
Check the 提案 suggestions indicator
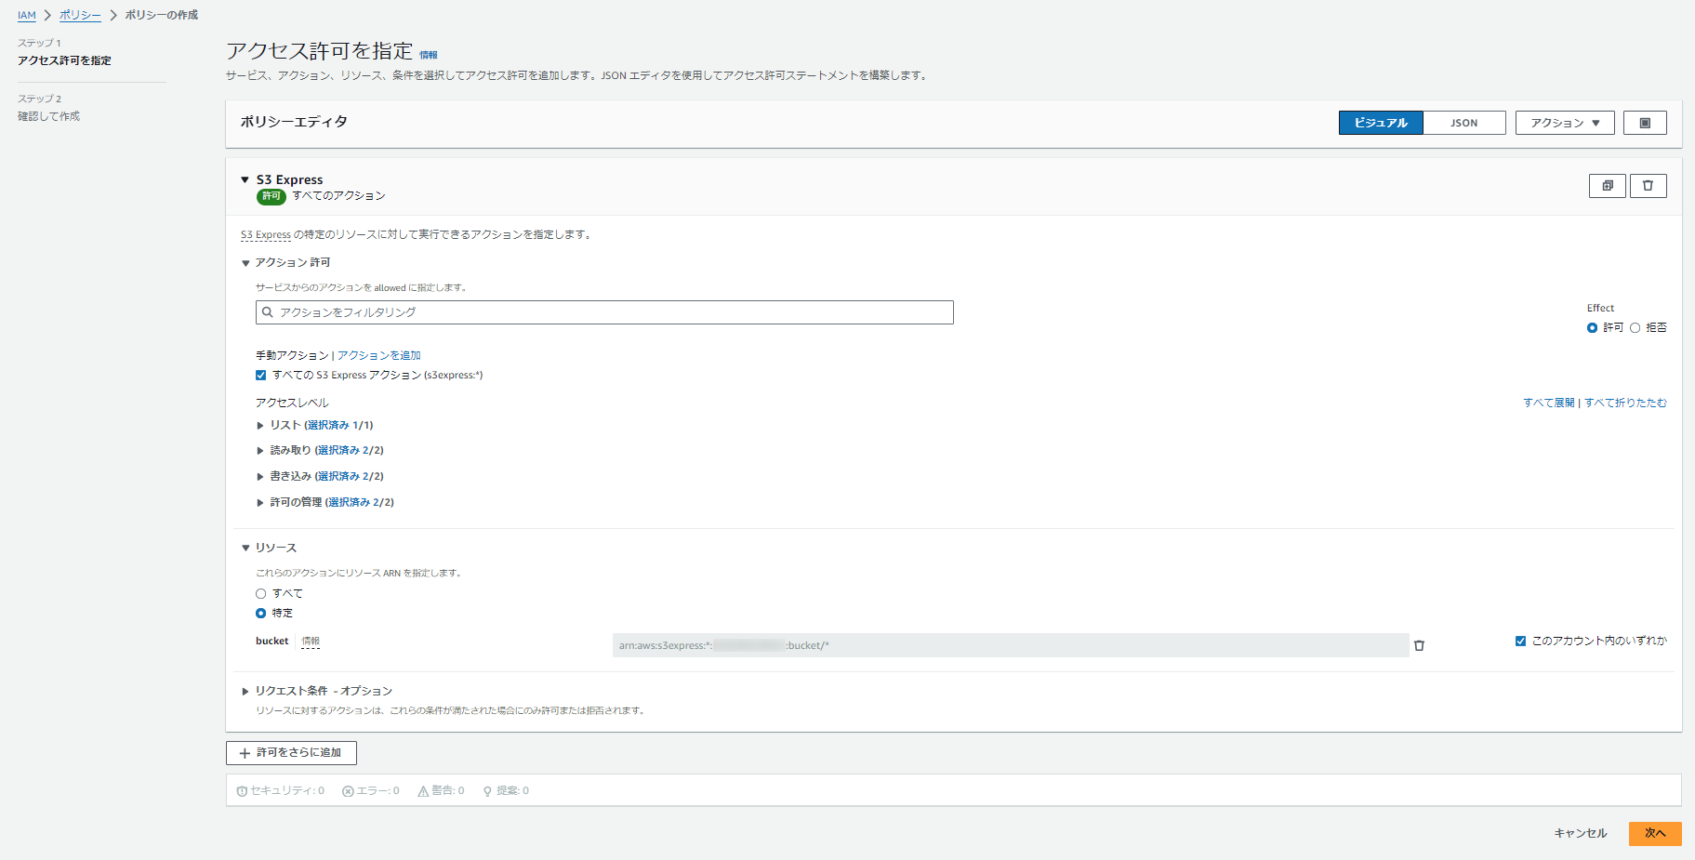point(506,791)
